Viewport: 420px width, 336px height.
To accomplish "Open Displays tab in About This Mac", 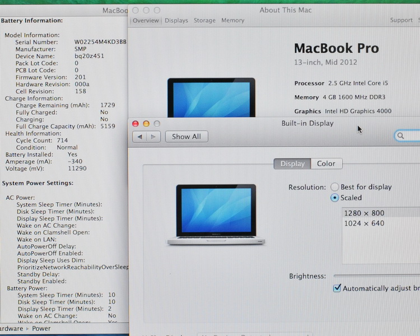I will [x=176, y=20].
